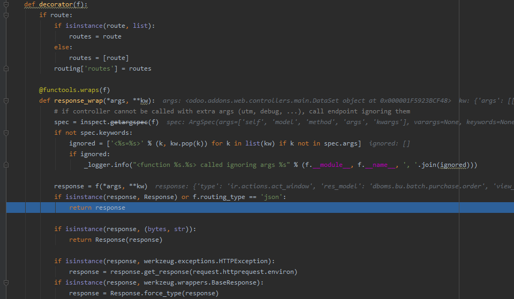Click the 'json' string literal
The height and width of the screenshot is (299, 514).
coord(271,197)
